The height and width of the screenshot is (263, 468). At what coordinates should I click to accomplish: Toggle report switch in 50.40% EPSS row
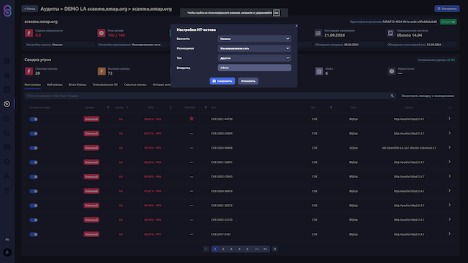point(33,177)
